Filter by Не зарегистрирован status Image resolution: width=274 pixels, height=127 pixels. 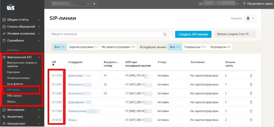pos(118,47)
